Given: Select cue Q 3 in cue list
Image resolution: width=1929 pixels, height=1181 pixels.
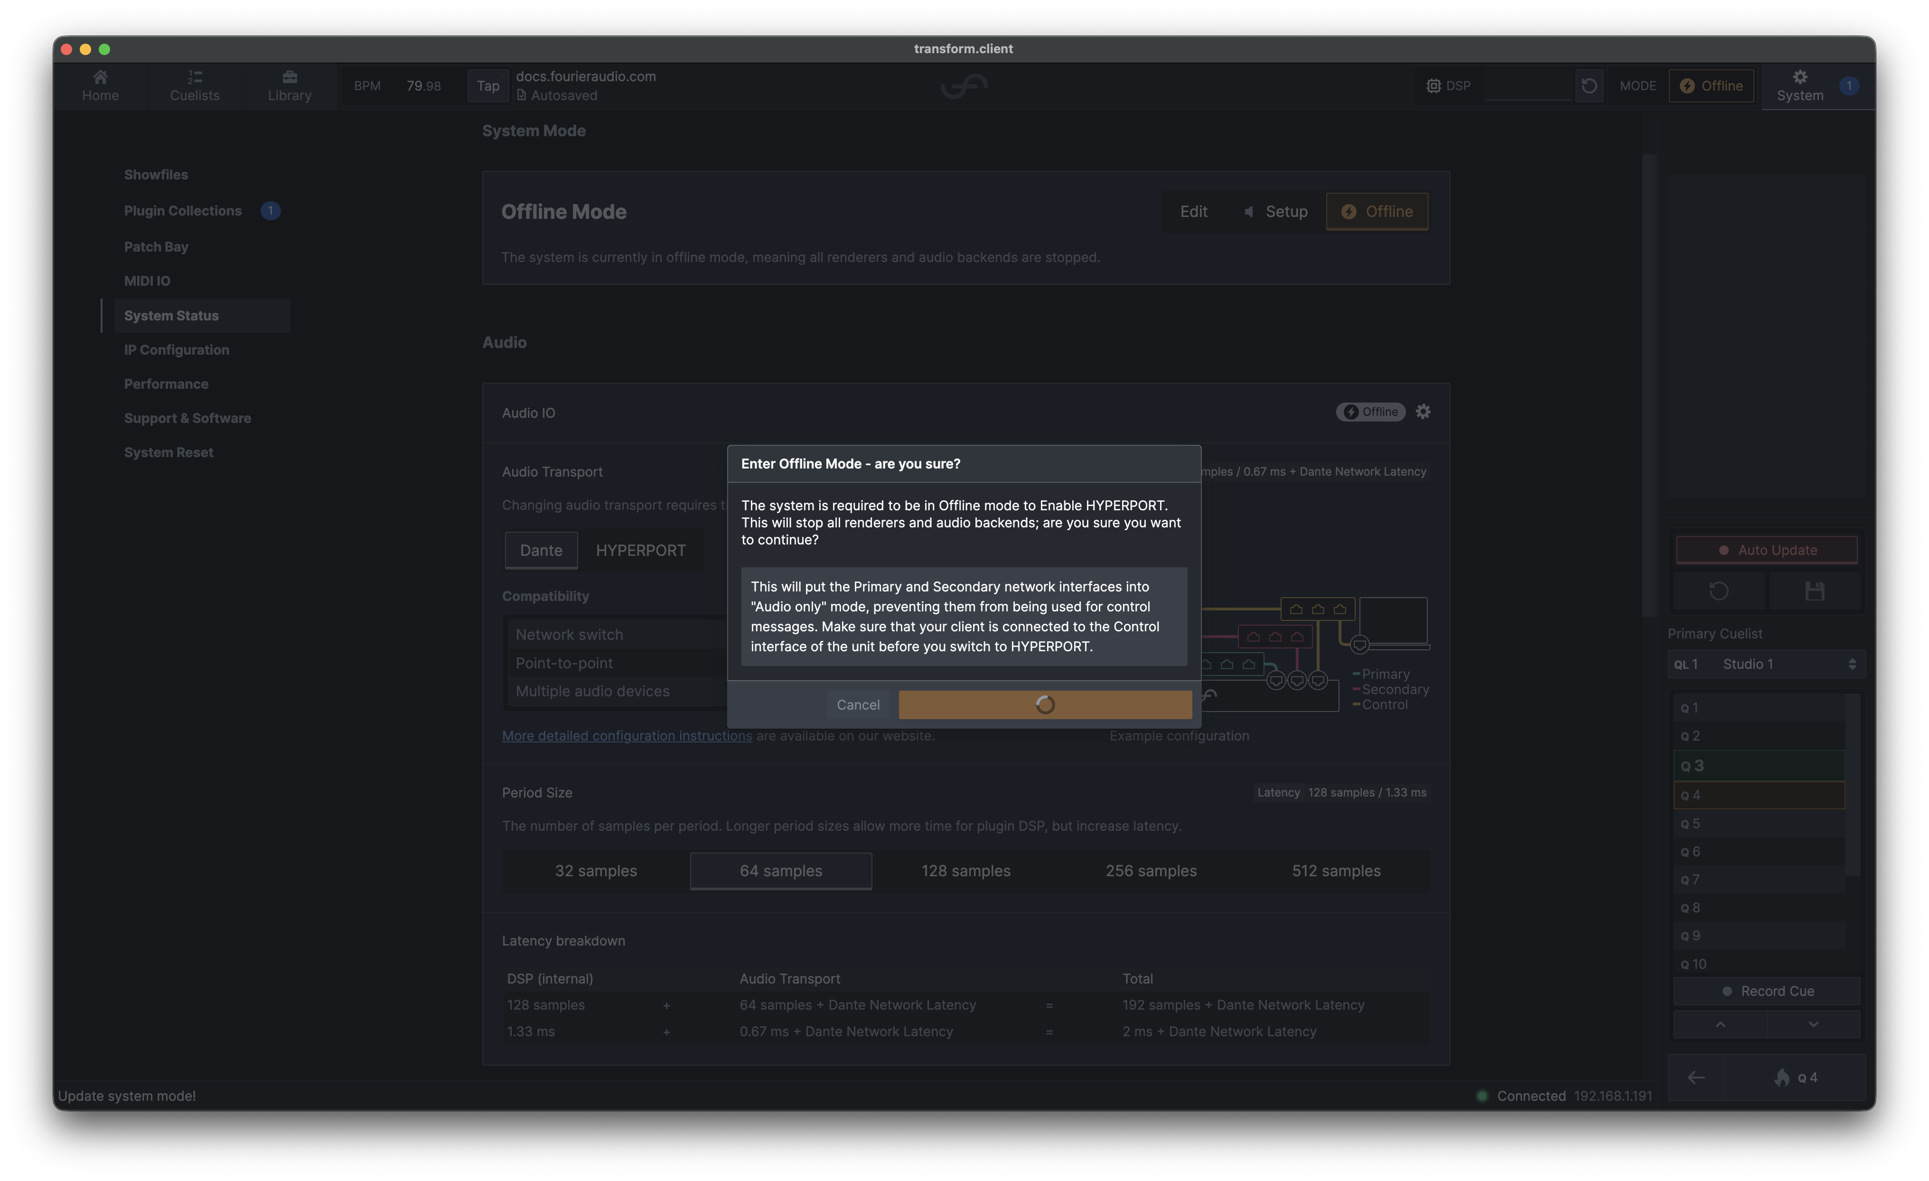Looking at the screenshot, I should 1758,765.
